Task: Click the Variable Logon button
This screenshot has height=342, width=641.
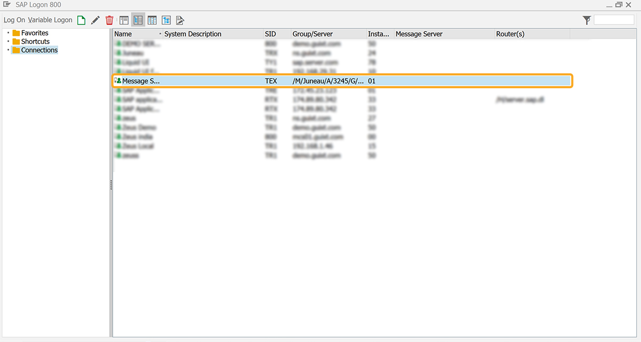Action: click(x=50, y=20)
